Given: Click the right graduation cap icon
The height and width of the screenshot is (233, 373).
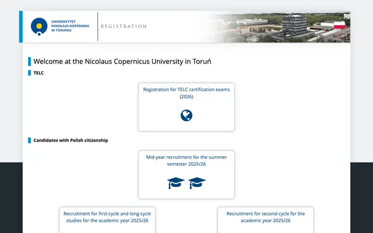Looking at the screenshot, I should pyautogui.click(x=197, y=183).
